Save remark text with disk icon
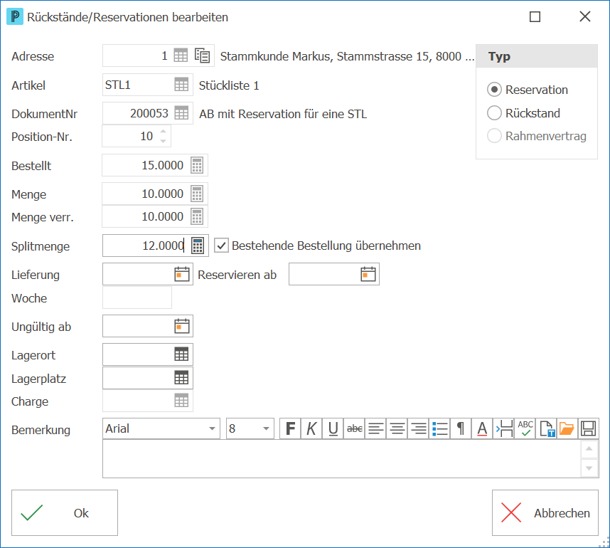 tap(588, 428)
